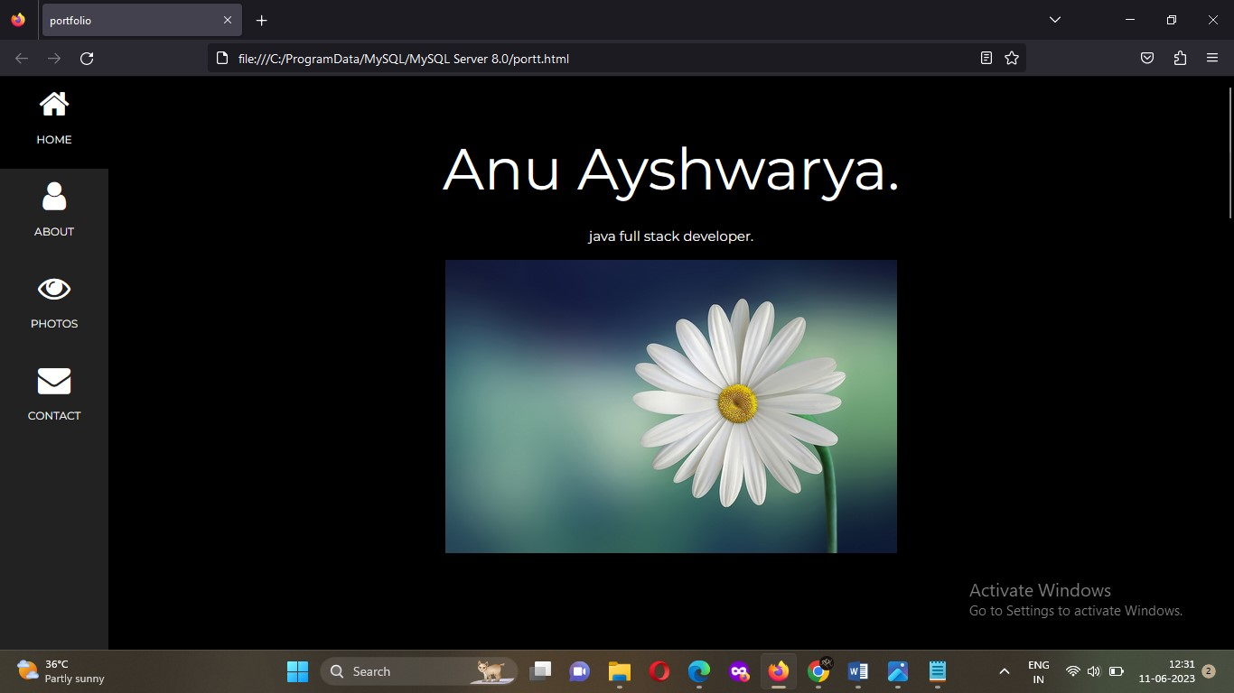1234x693 pixels.
Task: Open Settings to activate Windows link
Action: tap(1075, 610)
